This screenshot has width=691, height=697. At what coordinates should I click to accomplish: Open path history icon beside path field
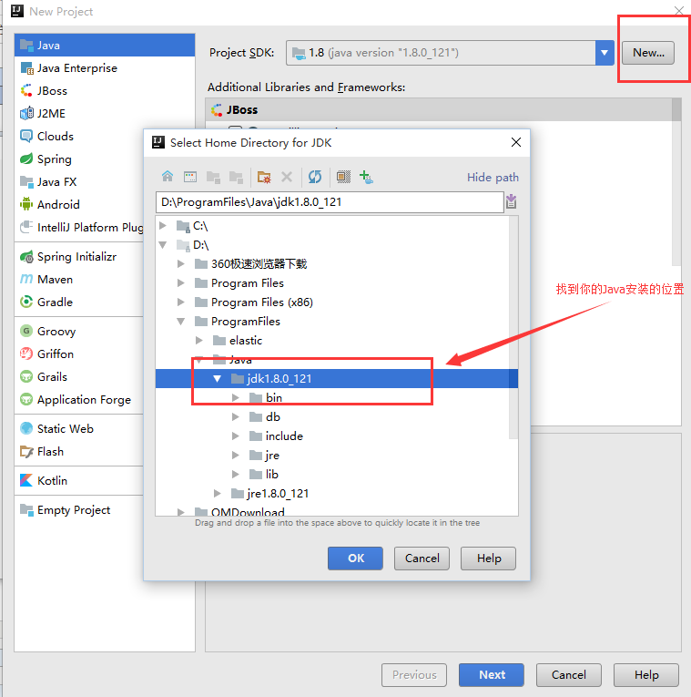pos(512,201)
